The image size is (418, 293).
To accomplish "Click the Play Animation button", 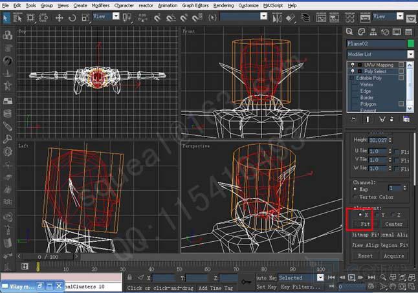I will click(x=351, y=277).
